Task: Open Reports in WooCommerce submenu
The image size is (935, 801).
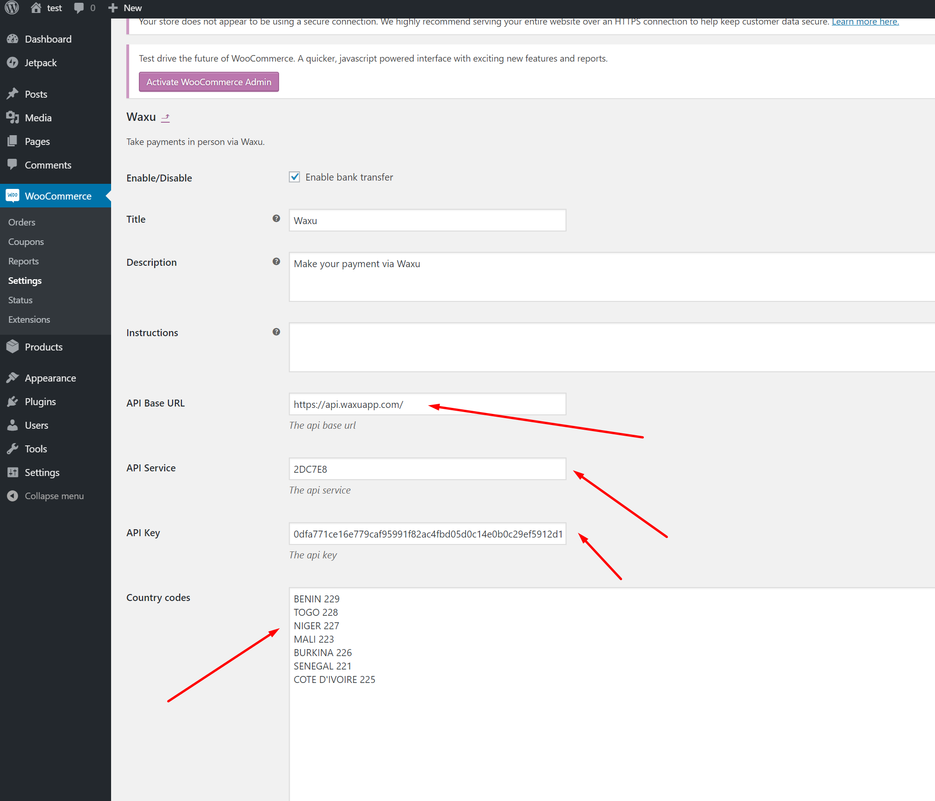Action: 24,261
